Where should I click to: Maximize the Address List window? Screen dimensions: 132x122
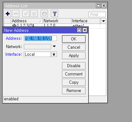98,5
